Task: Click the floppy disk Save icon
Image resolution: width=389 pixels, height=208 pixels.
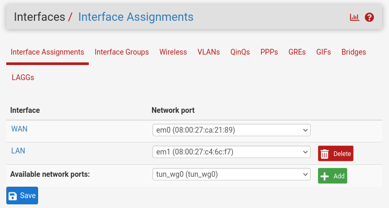Action: coord(13,196)
